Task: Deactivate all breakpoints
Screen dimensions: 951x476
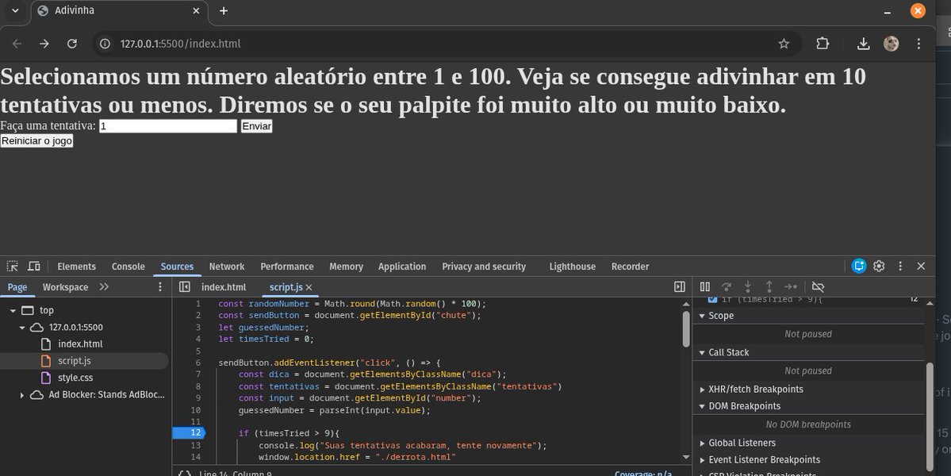Action: [x=819, y=286]
